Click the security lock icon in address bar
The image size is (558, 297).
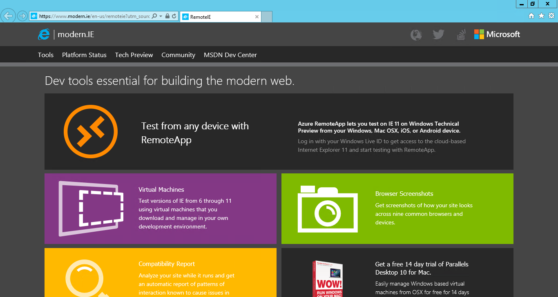coord(167,16)
